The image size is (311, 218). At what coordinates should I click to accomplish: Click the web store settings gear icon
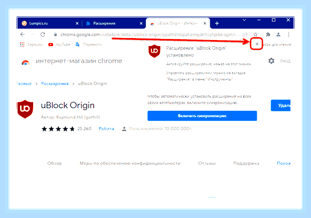tap(271, 61)
